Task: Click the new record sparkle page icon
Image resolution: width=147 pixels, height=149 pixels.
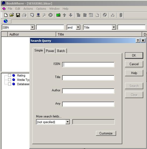Action: coord(78,15)
